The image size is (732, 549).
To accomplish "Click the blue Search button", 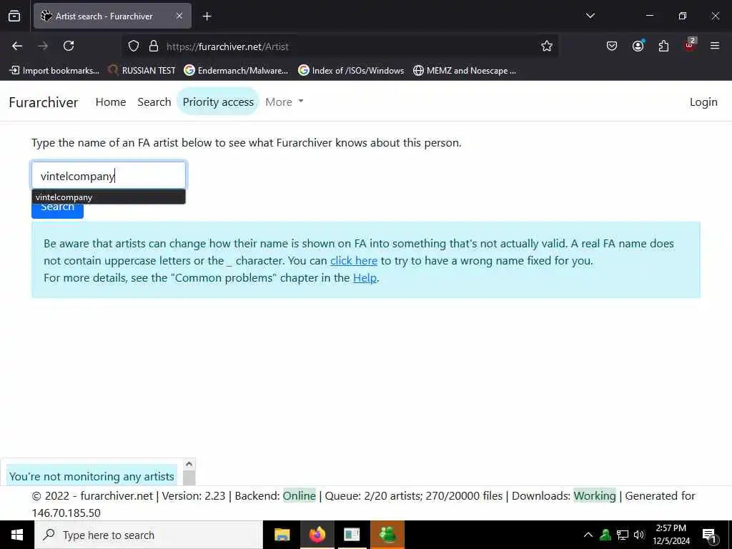I will coord(57,210).
